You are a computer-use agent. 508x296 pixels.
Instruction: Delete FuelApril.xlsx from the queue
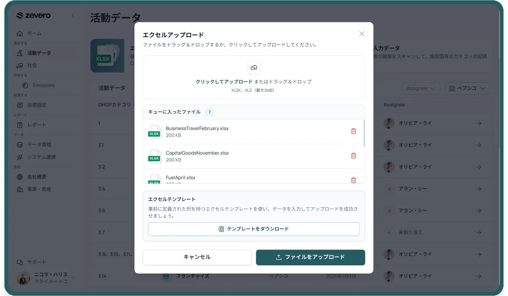353,180
